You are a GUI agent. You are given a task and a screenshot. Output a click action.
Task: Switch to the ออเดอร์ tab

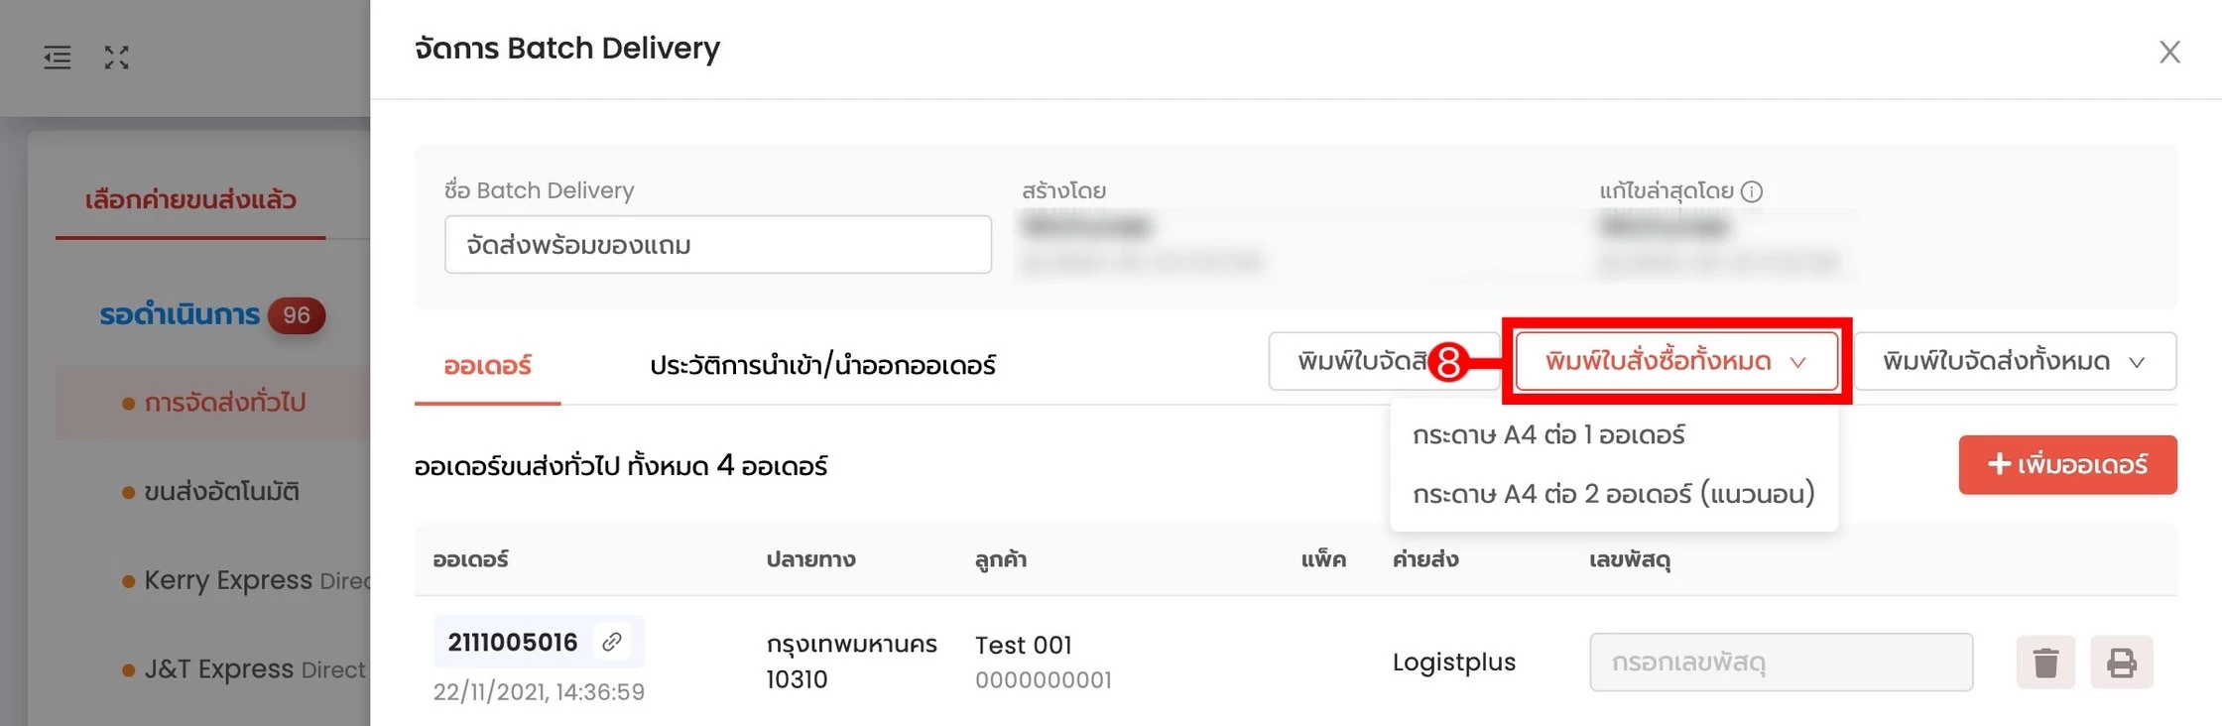click(487, 365)
